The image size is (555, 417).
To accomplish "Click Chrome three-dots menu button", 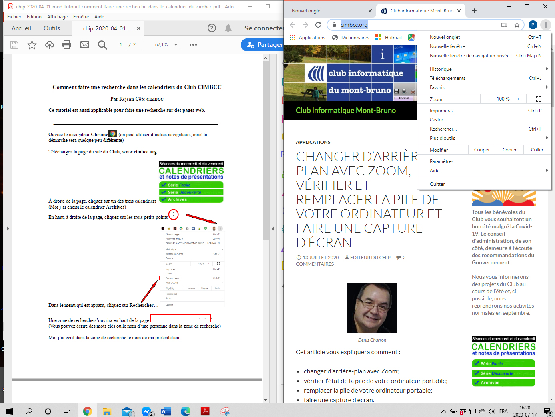I will (546, 25).
